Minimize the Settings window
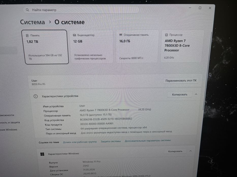This screenshot has width=237, height=177. (190, 8)
